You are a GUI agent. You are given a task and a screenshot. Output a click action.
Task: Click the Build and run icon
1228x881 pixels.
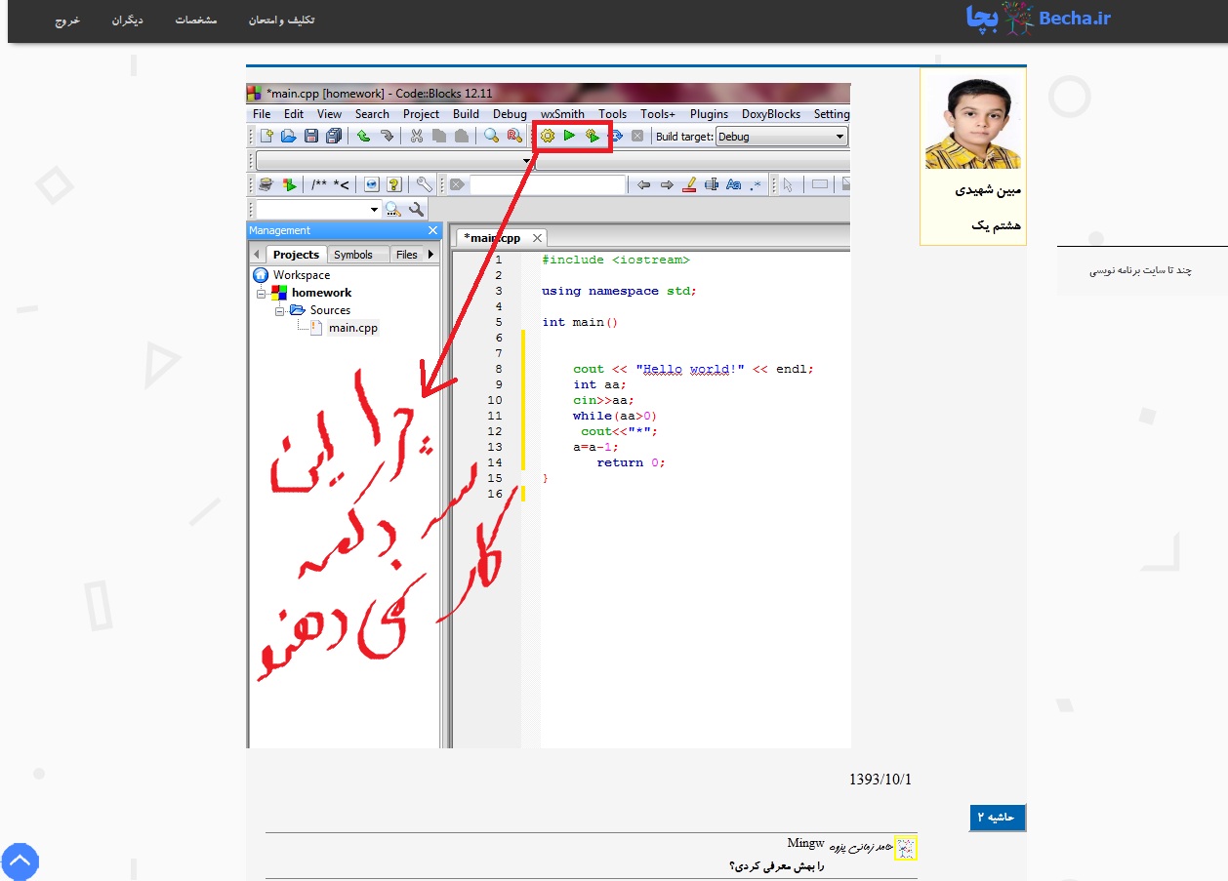592,137
